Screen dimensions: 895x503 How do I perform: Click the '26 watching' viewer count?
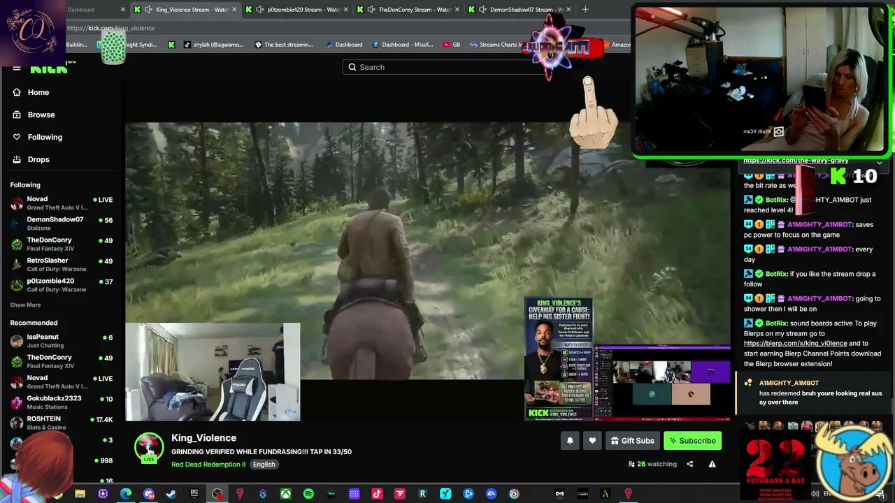tap(653, 464)
